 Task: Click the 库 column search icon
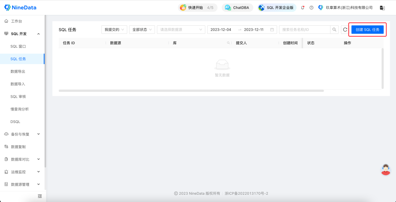click(228, 43)
